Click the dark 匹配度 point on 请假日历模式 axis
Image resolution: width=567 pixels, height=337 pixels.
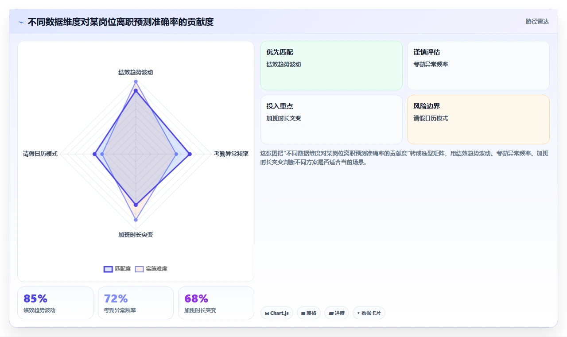[x=94, y=154]
